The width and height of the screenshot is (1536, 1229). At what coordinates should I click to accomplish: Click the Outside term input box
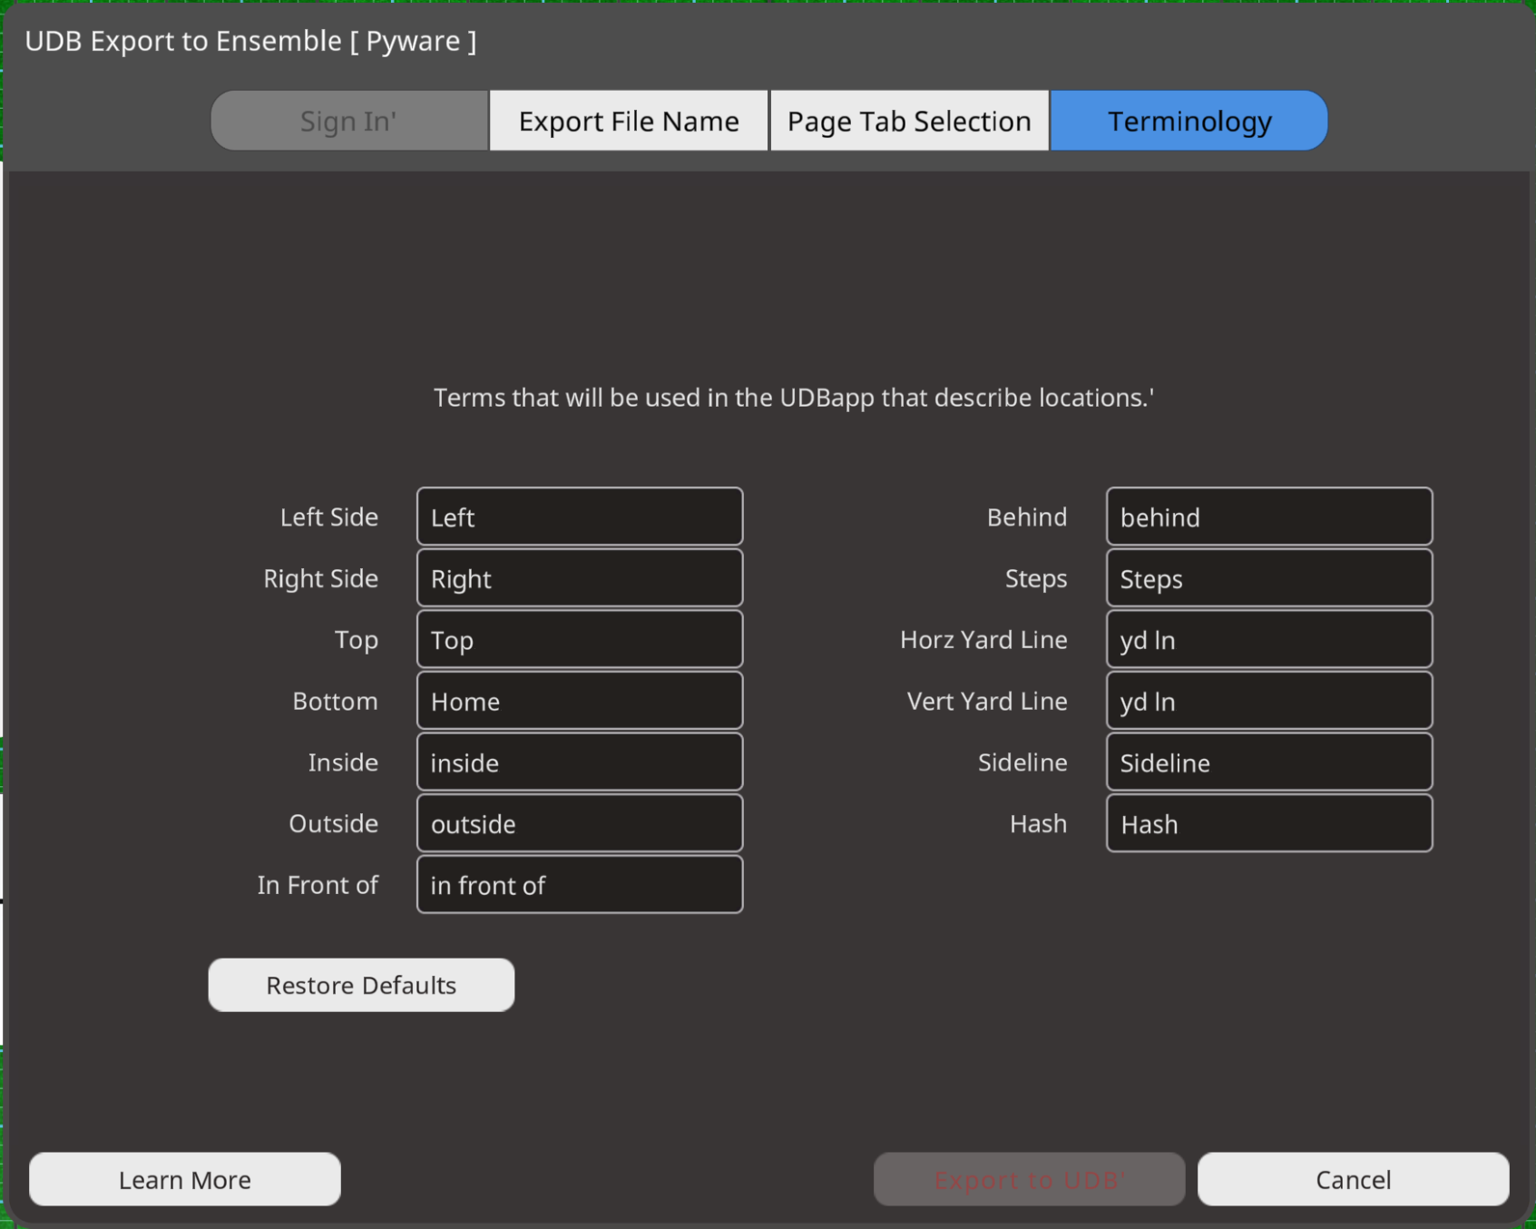[580, 823]
